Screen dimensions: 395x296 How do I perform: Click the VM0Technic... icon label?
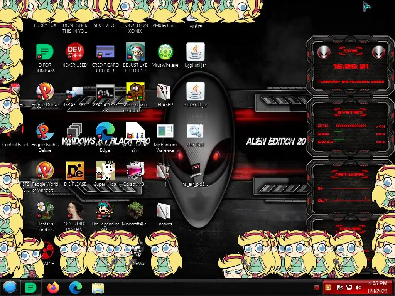[165, 25]
